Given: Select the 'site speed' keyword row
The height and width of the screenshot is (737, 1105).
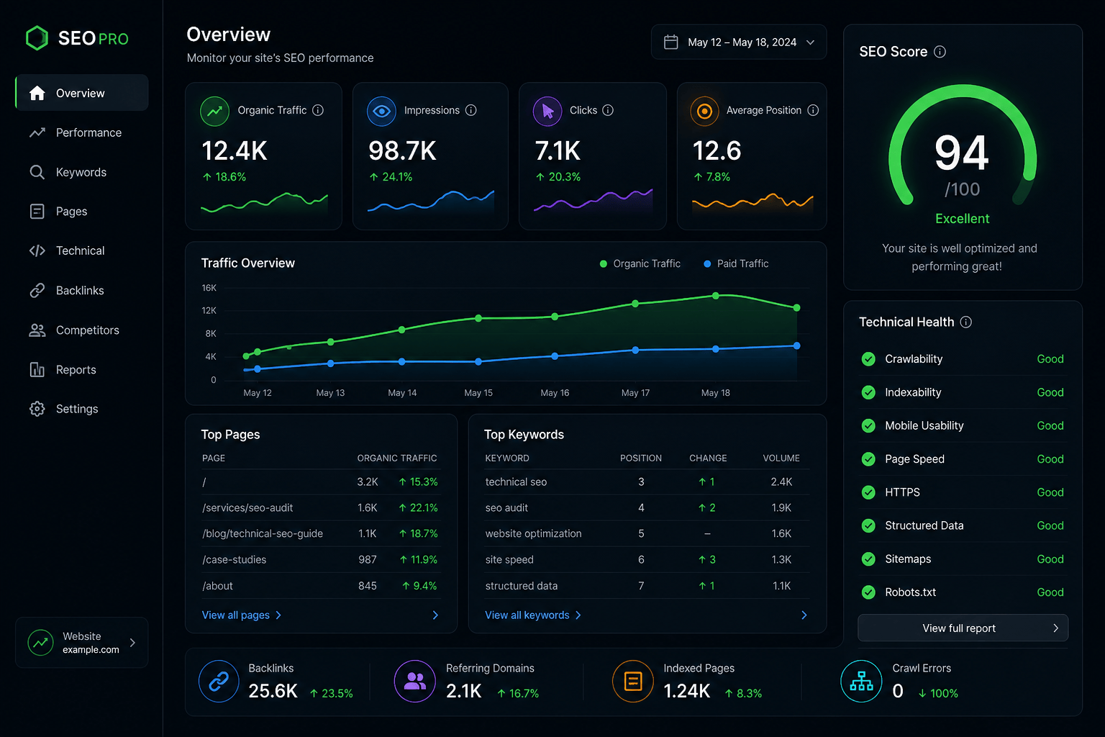Looking at the screenshot, I should click(x=647, y=560).
